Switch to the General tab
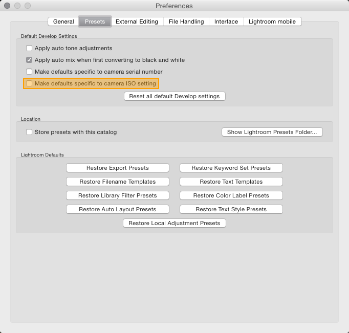 tap(63, 21)
